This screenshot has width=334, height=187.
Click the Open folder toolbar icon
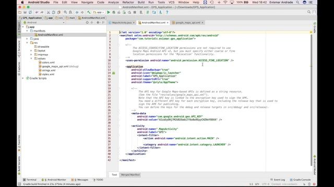click(x=20, y=12)
